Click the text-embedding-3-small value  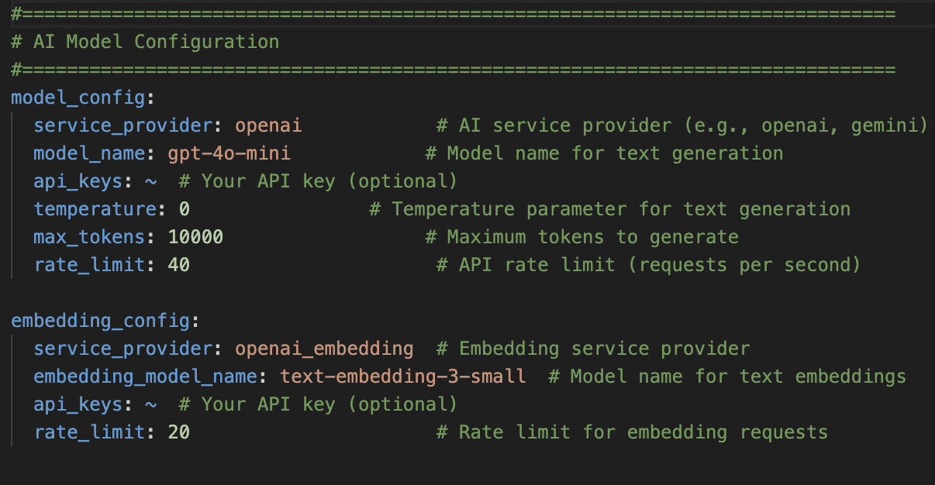coord(402,377)
